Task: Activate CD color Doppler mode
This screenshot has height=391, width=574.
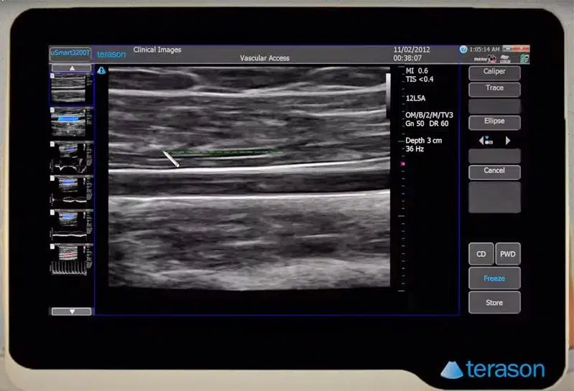Action: point(481,254)
